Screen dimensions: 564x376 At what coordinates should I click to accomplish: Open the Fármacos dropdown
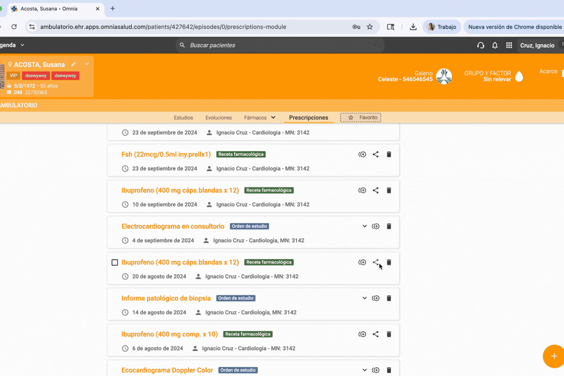click(x=260, y=117)
